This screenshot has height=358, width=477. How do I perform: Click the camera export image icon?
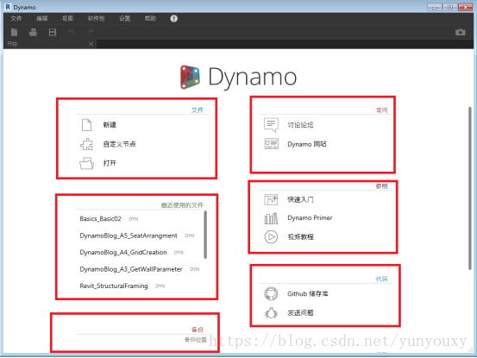(461, 32)
